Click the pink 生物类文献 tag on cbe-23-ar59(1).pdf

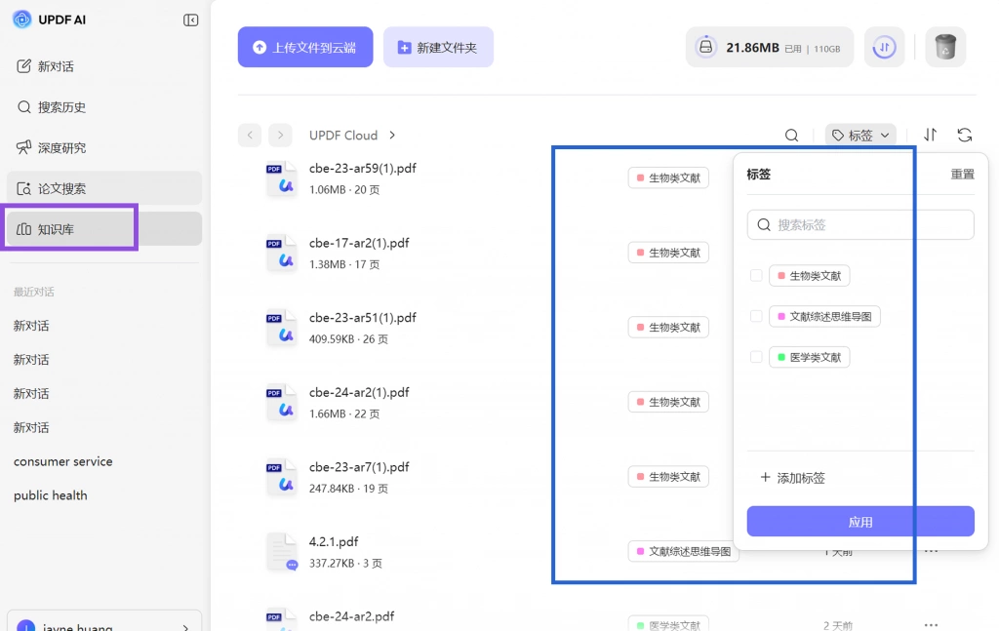(668, 178)
